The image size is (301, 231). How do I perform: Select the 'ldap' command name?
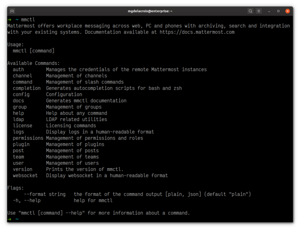[x=18, y=120]
